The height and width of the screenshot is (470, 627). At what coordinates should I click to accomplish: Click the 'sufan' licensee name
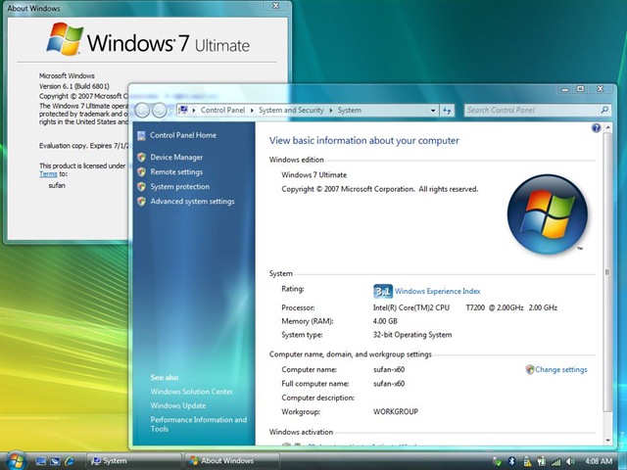[x=57, y=185]
